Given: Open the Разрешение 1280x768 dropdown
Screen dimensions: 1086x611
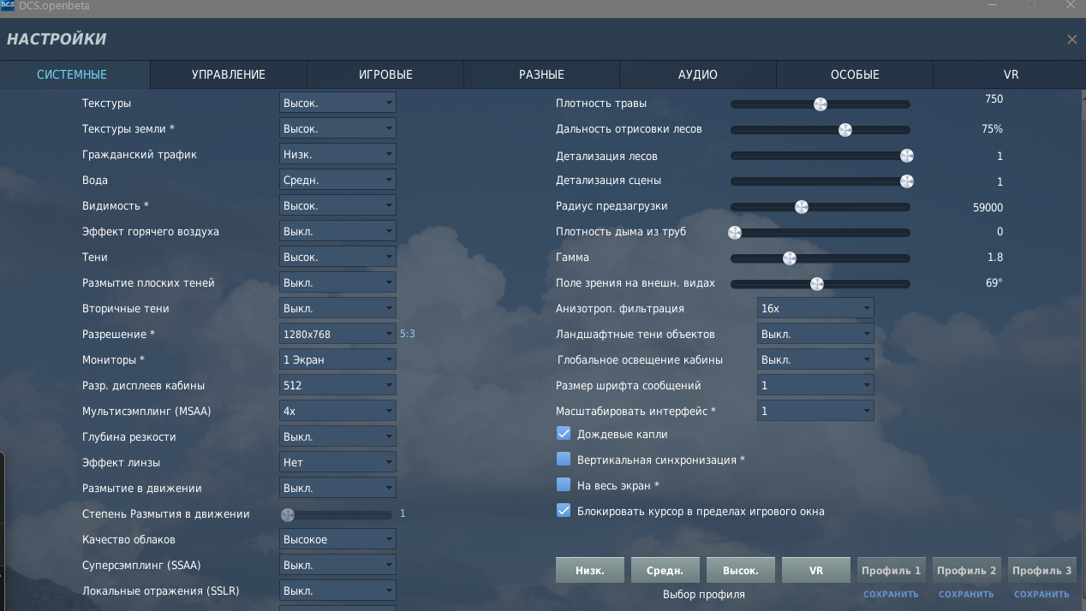Looking at the screenshot, I should [x=337, y=334].
